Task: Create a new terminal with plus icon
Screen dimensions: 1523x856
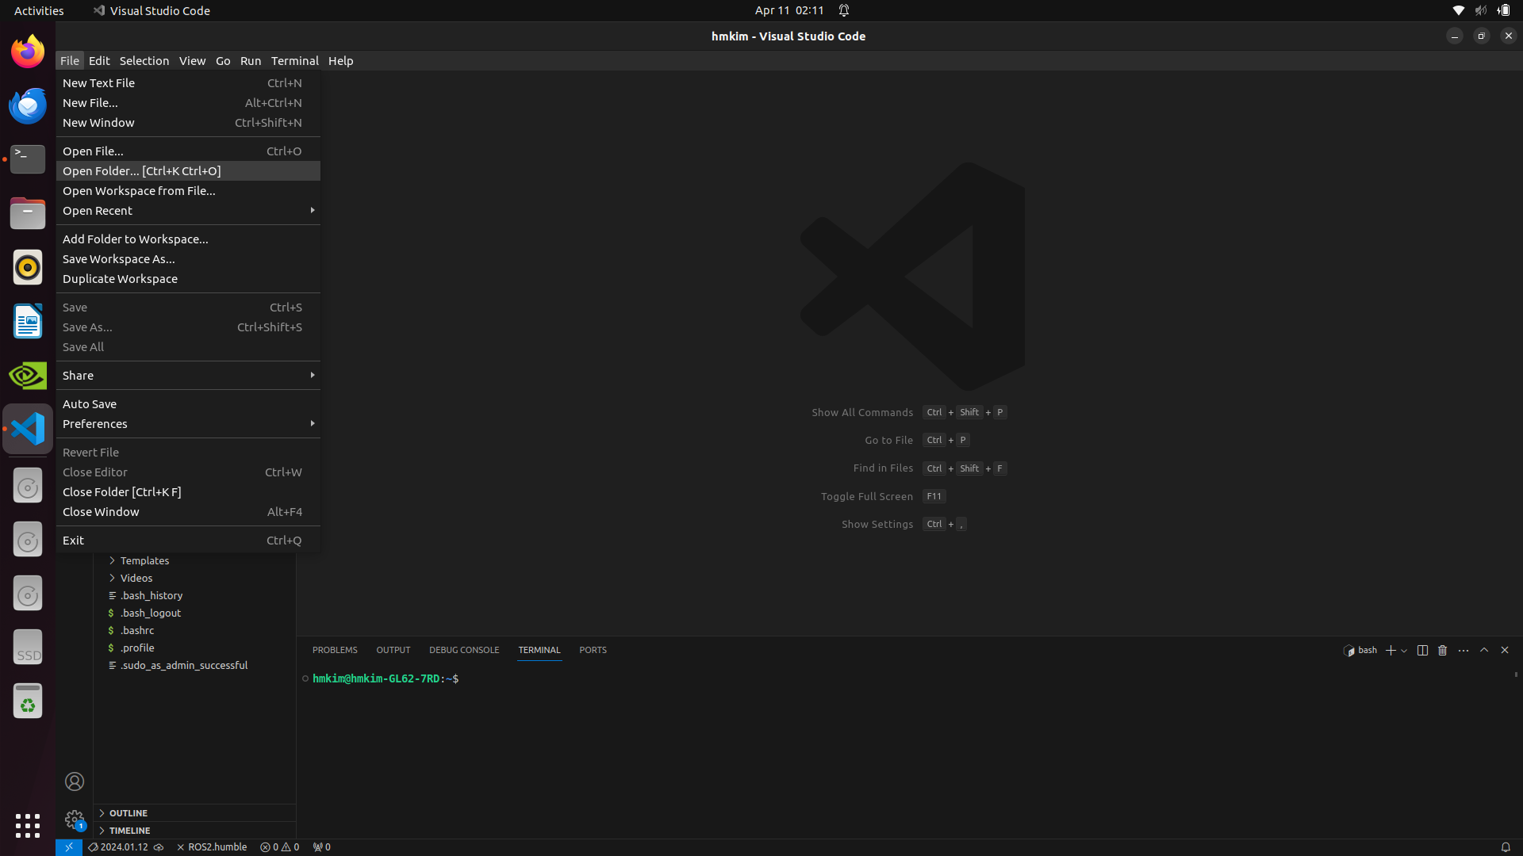Action: point(1391,650)
